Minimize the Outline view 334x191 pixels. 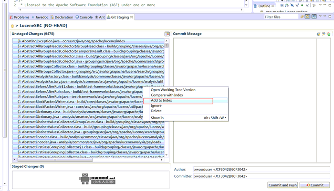pos(324,5)
